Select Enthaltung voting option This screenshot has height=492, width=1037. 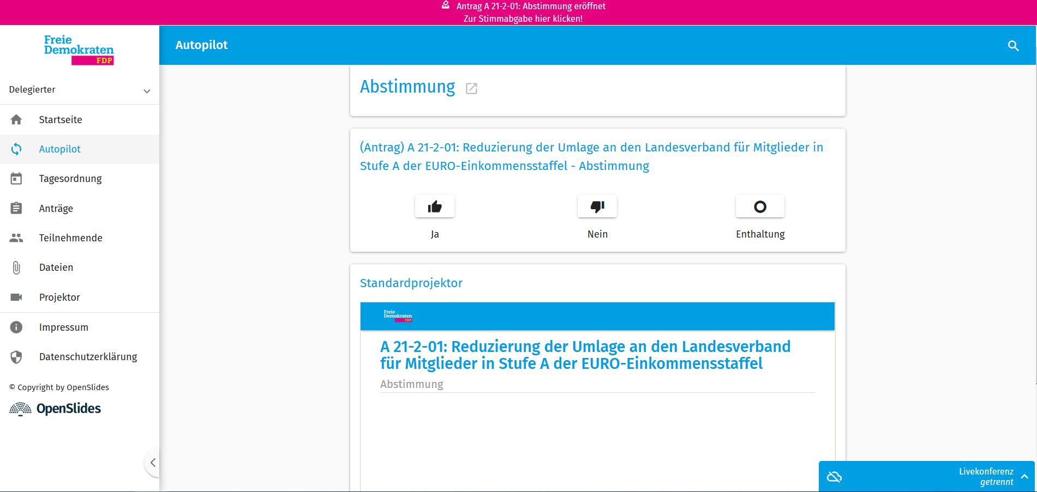(759, 206)
